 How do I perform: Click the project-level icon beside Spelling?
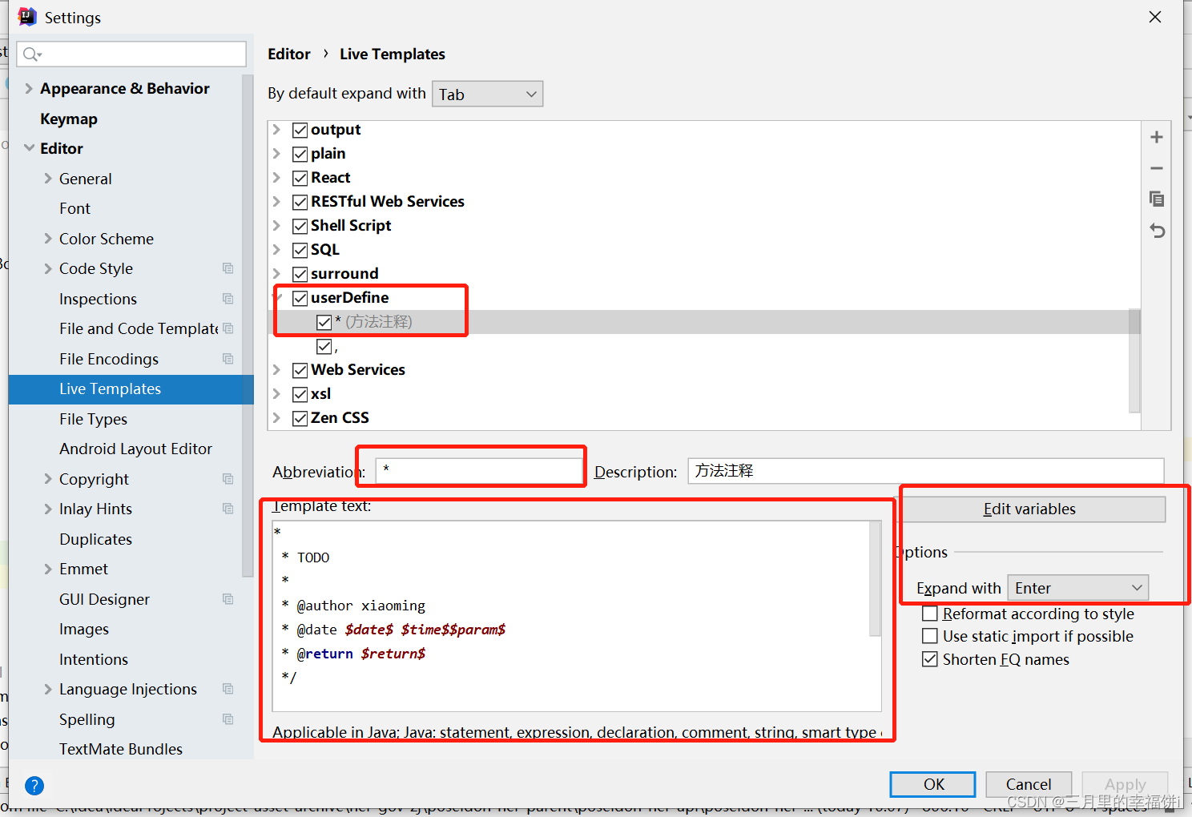coord(228,719)
